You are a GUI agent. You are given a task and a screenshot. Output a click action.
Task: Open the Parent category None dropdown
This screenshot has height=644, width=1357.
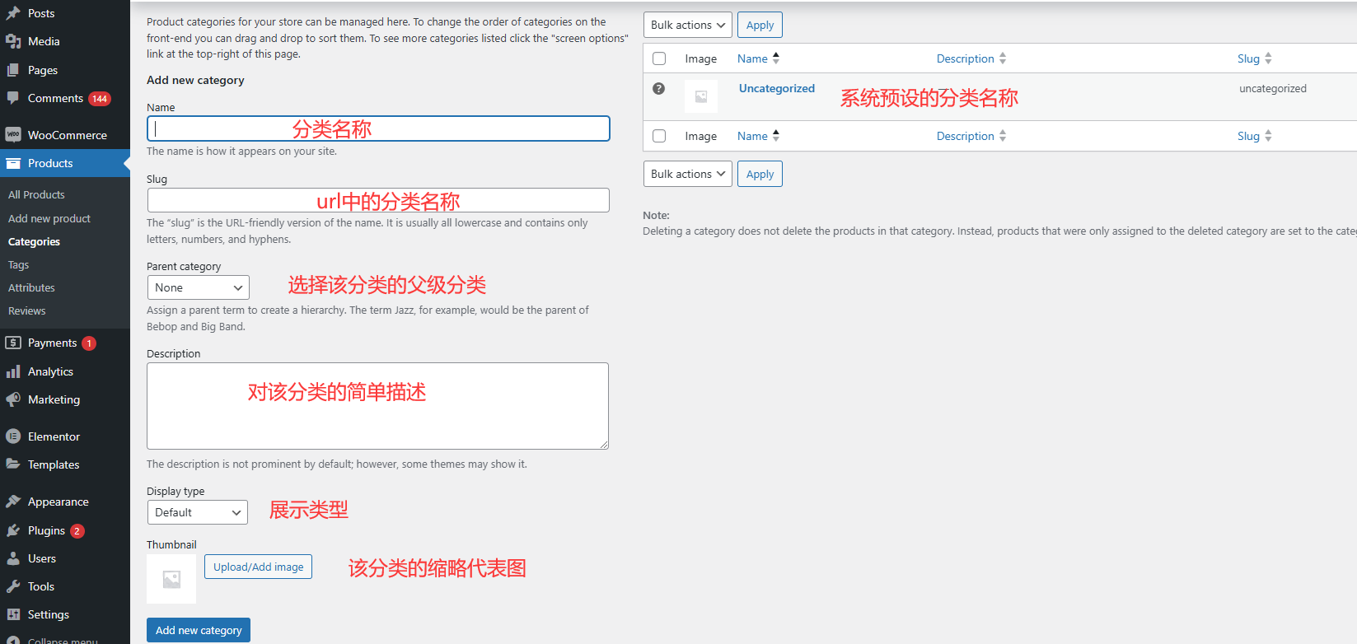pos(199,287)
